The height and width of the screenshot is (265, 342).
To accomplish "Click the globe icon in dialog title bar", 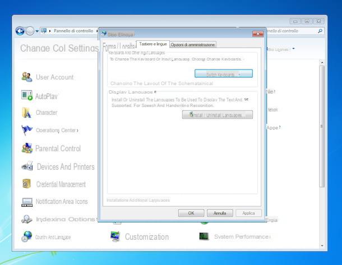I will [104, 34].
